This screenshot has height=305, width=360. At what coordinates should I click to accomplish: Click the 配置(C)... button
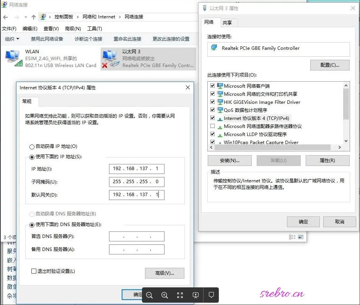pos(330,65)
